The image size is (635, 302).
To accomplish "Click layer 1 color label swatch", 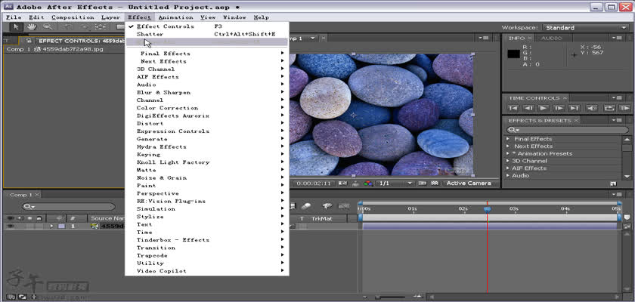I will point(61,226).
